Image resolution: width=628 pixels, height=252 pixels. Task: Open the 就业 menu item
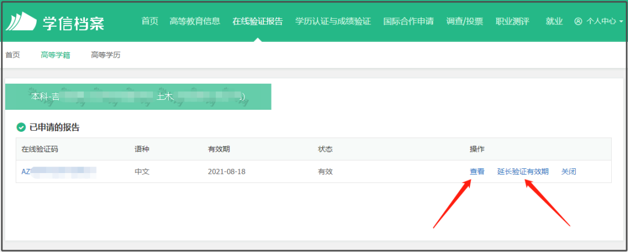554,21
